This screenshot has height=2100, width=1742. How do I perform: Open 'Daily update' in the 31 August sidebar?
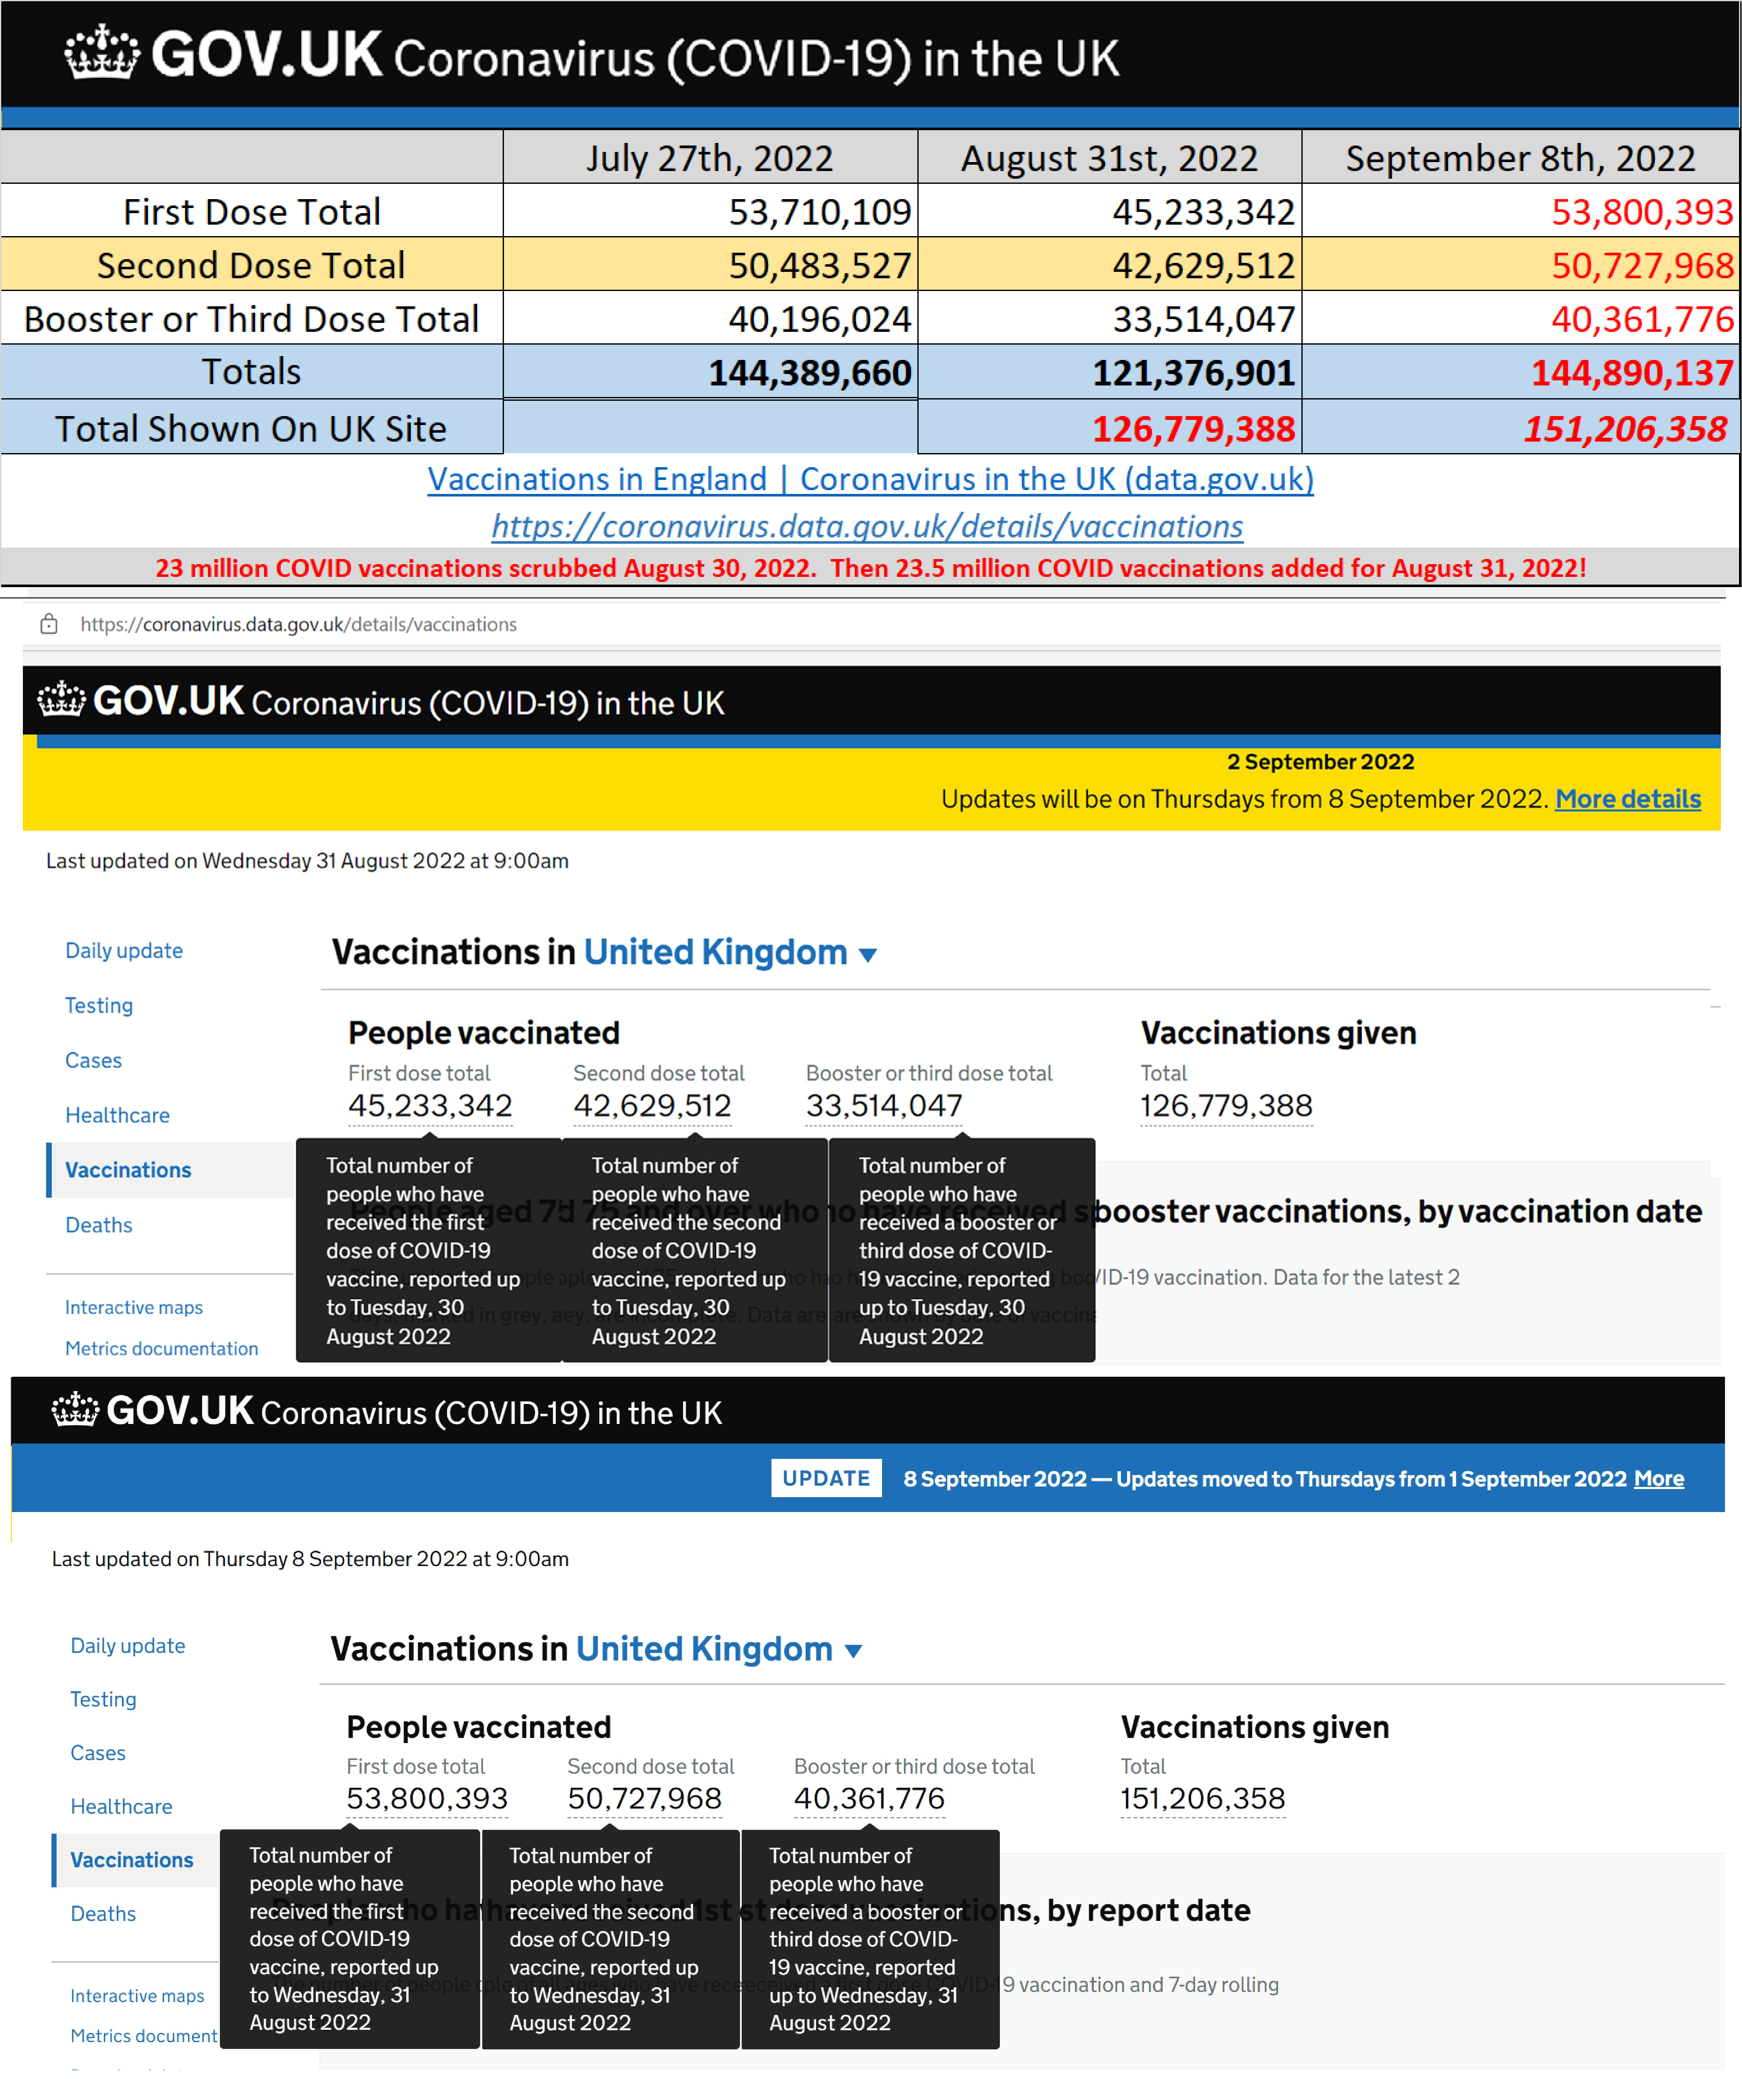(x=124, y=950)
